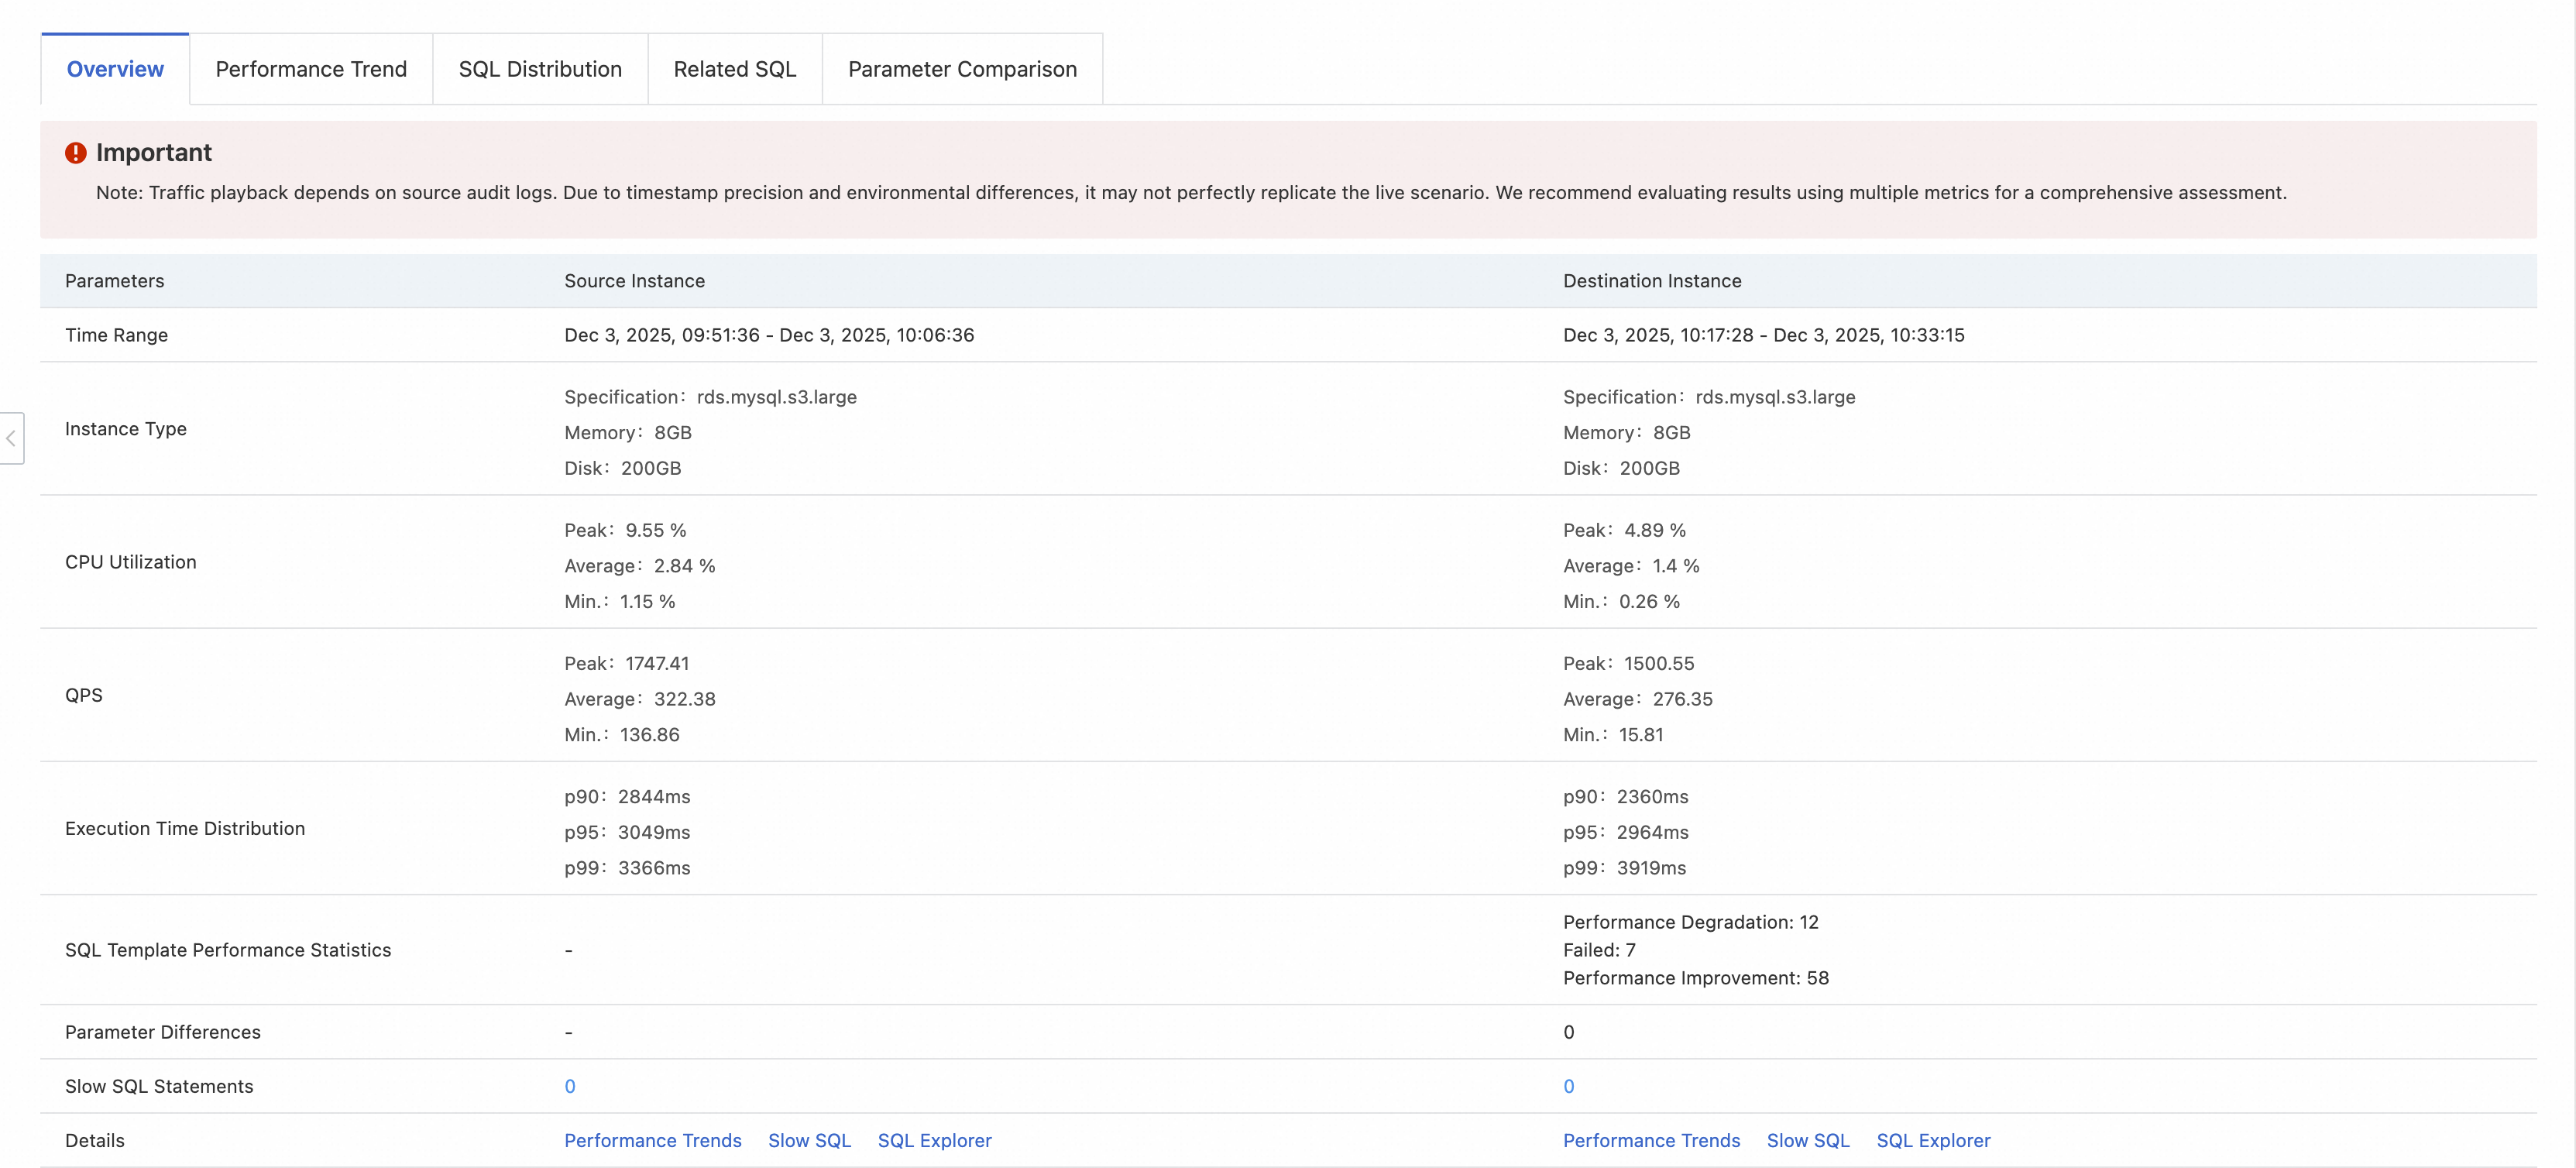Image resolution: width=2576 pixels, height=1168 pixels.
Task: Click the Destination Instance column header
Action: tap(1652, 281)
